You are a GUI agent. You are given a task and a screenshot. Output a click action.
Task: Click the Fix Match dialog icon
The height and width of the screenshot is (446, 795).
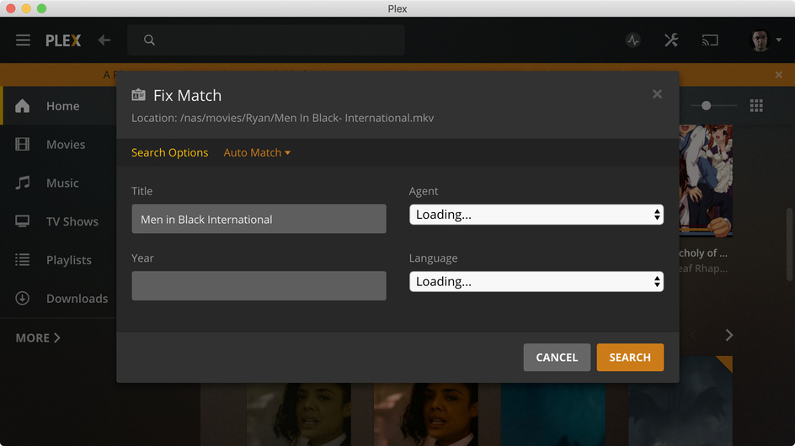coord(138,95)
